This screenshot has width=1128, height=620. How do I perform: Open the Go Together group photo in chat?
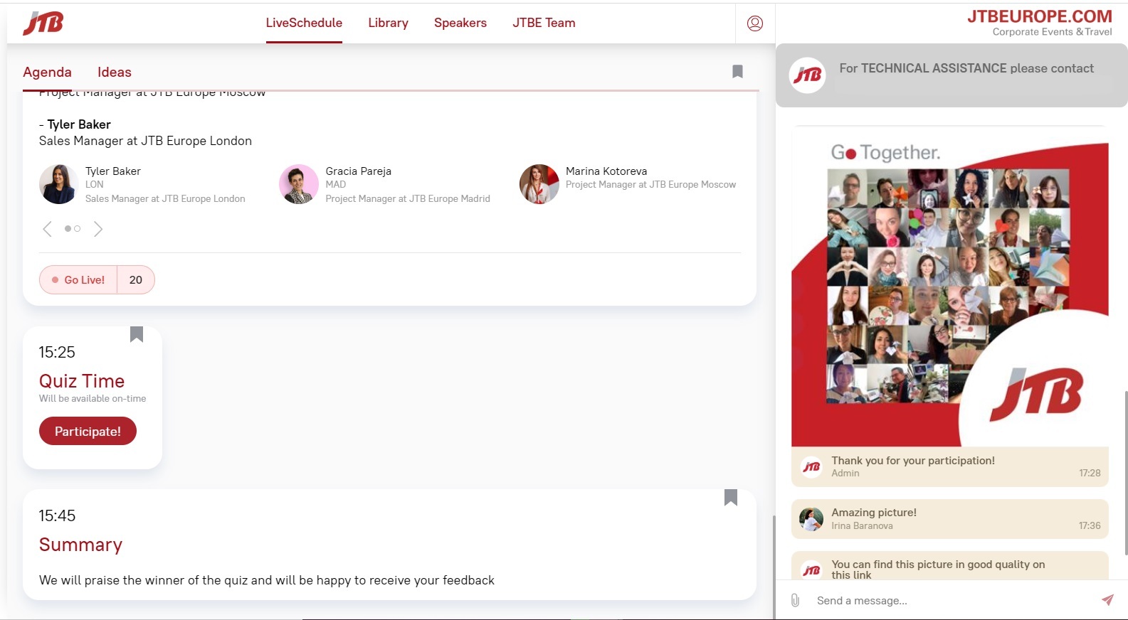click(x=950, y=288)
